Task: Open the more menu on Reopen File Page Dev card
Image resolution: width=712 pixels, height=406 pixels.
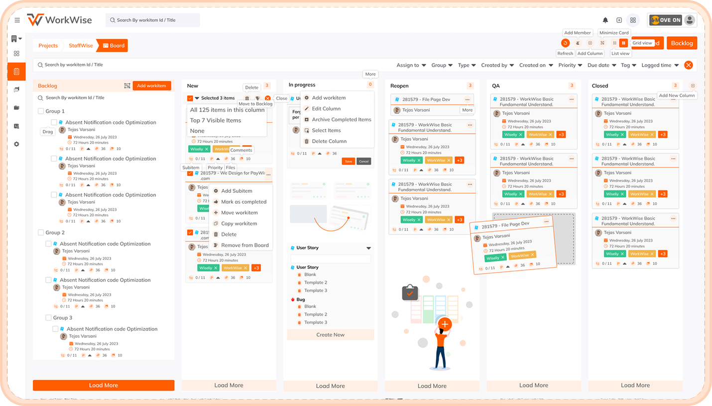Action: click(x=468, y=100)
